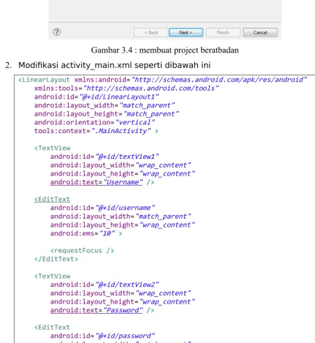
Task: Dismiss the wizard with Cancel
Action: (x=260, y=32)
